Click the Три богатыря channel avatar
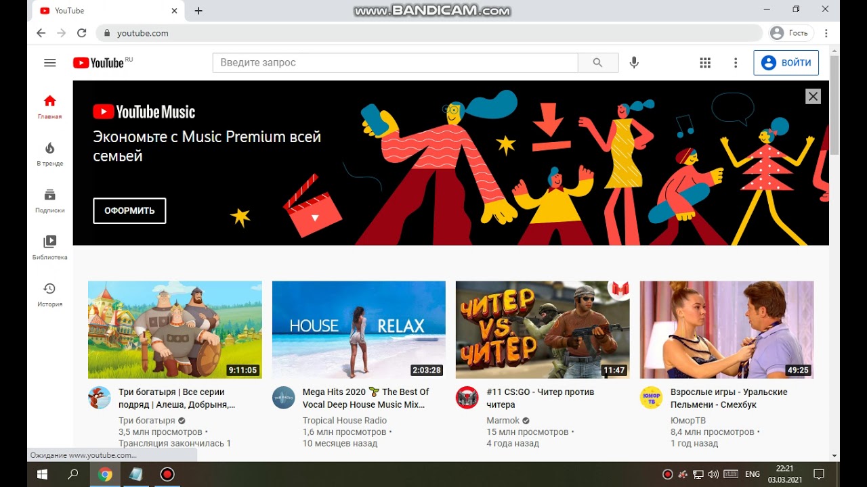The image size is (867, 487). tap(100, 398)
